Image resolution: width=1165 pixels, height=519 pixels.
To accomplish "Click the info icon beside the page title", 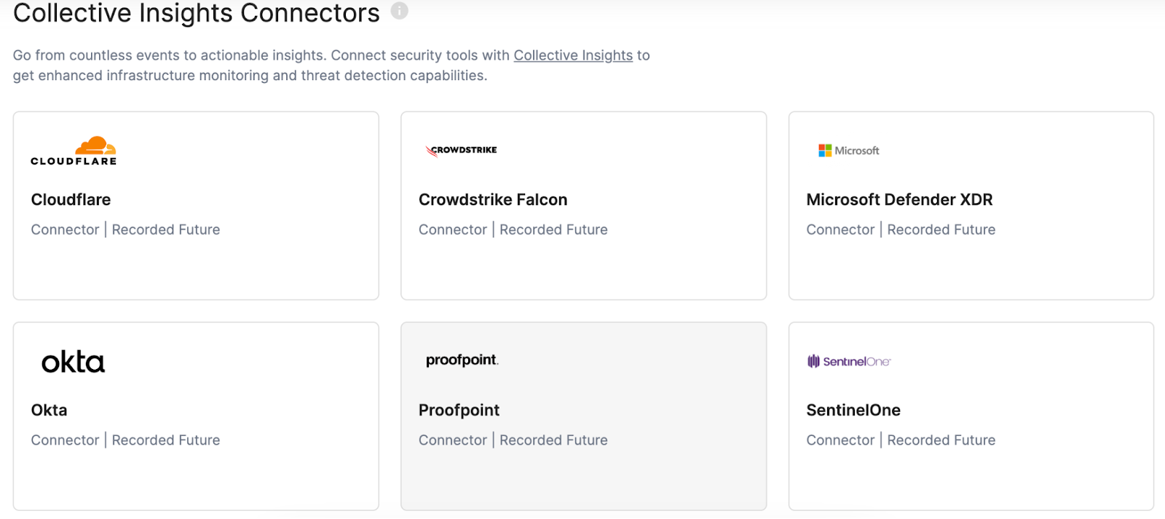I will coord(399,11).
